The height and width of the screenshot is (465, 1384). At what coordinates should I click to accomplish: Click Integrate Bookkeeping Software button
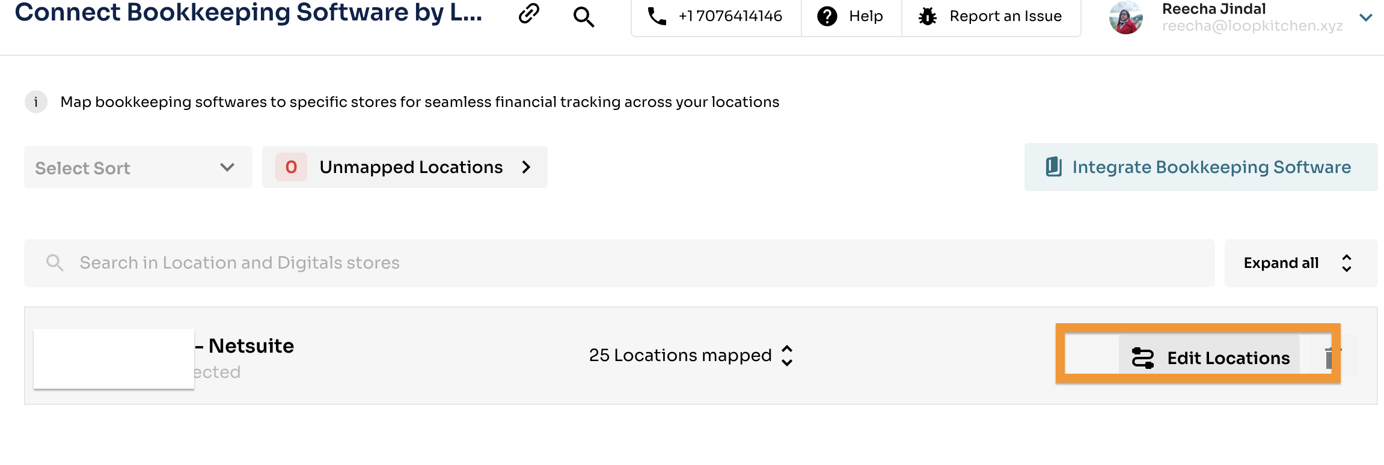point(1201,167)
